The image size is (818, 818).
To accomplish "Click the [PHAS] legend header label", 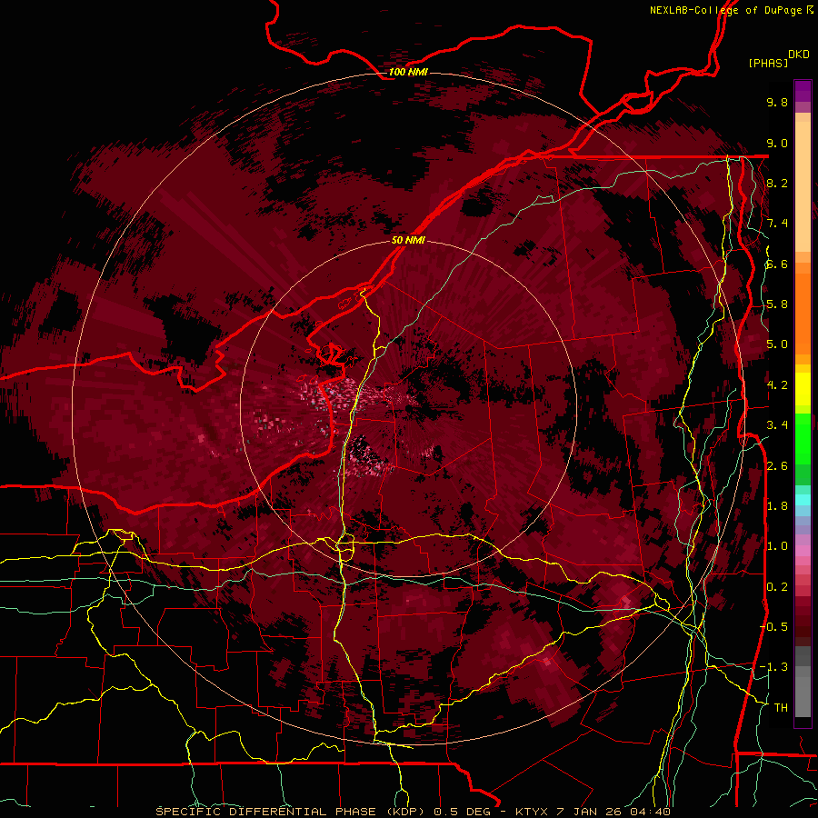I will (x=768, y=63).
